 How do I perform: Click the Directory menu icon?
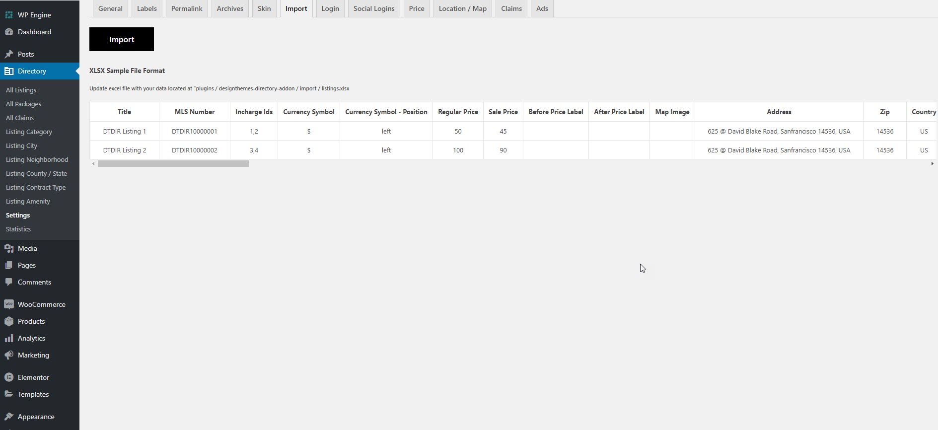9,71
